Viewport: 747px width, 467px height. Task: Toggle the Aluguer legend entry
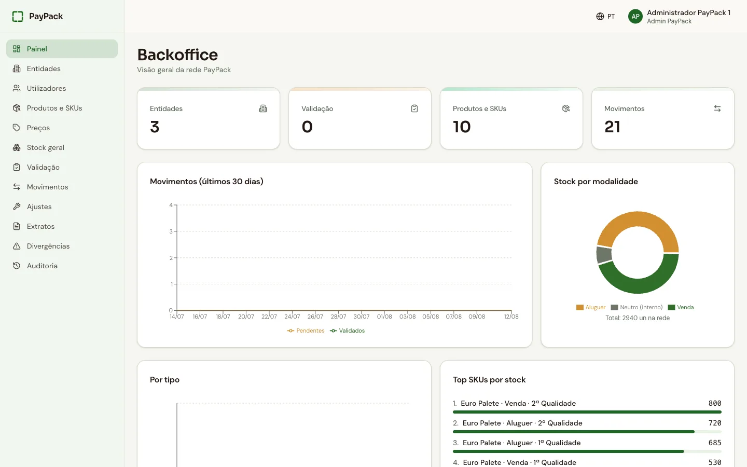tap(591, 307)
